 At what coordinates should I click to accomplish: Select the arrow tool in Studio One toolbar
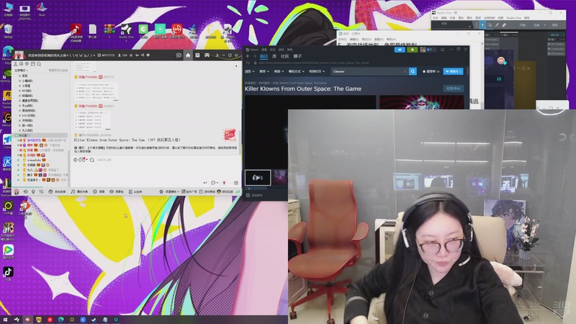pyautogui.click(x=482, y=25)
